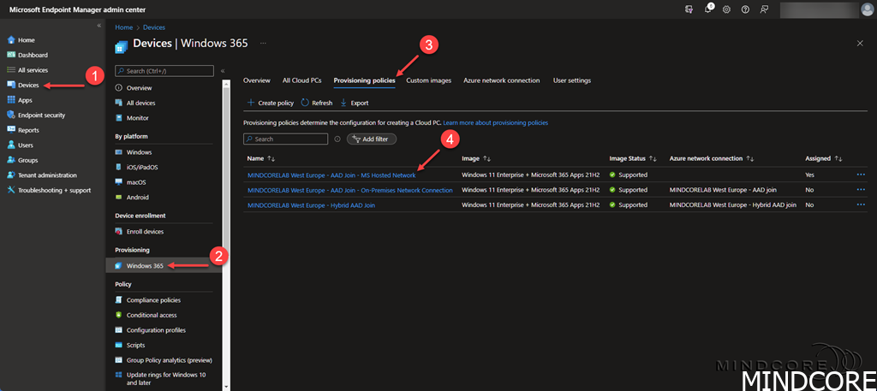Open the notifications bell icon
Image resolution: width=877 pixels, height=391 pixels.
coord(707,9)
